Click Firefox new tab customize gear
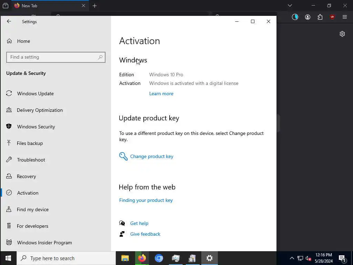 pos(342,34)
